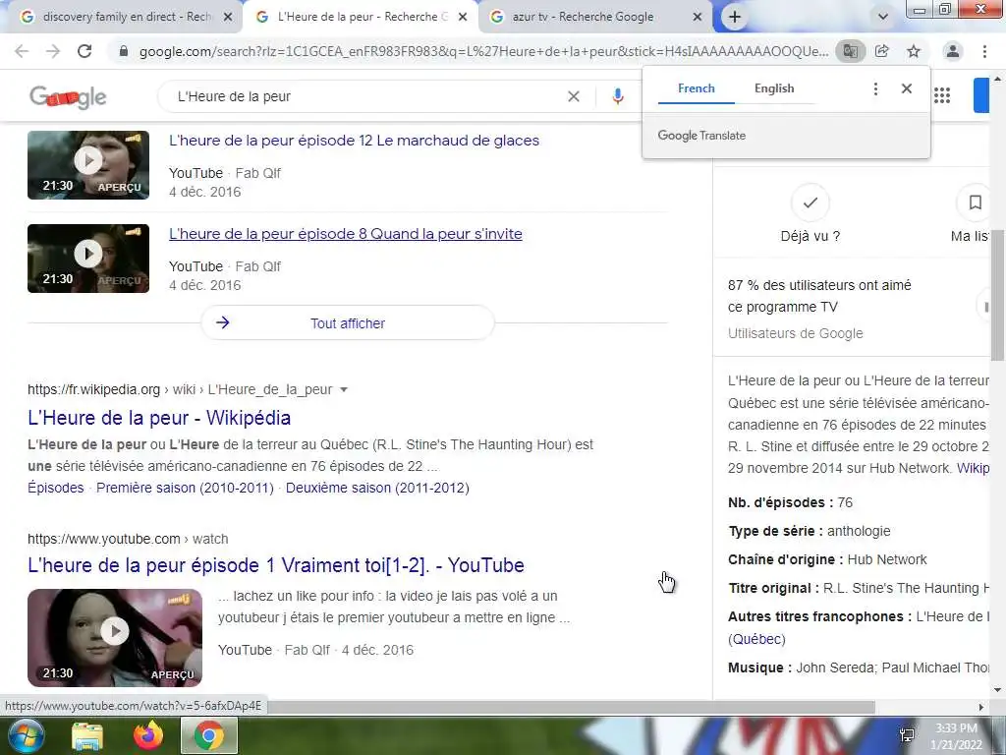Screen dimensions: 1006x755
Task: Open the Chrome profile avatar
Action: (x=953, y=51)
